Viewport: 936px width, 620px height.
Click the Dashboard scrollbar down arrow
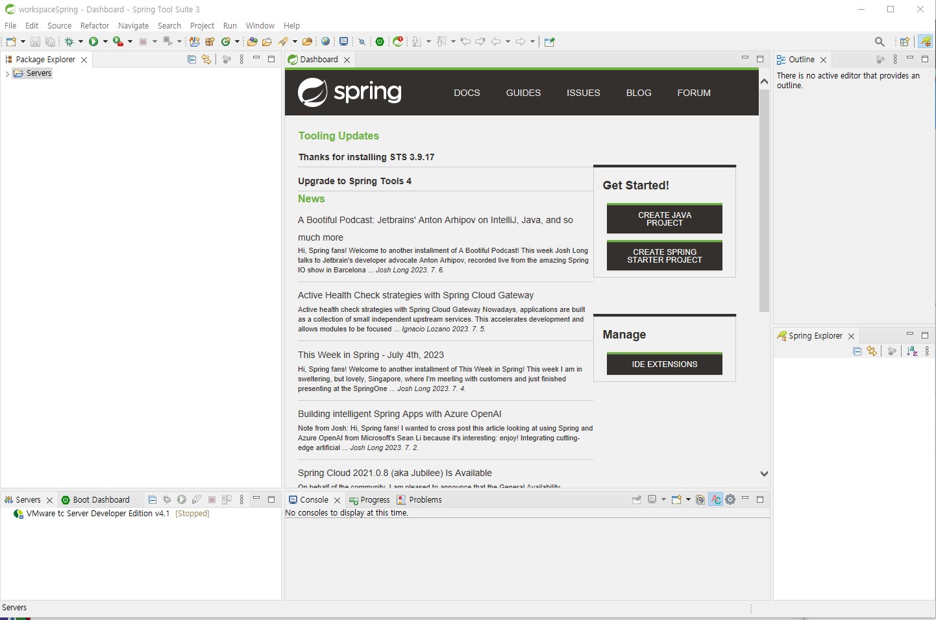[764, 473]
